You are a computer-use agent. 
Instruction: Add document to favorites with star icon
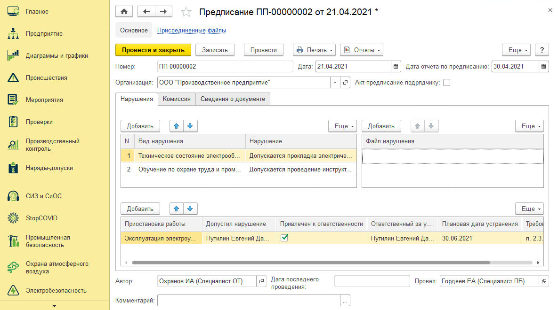186,12
